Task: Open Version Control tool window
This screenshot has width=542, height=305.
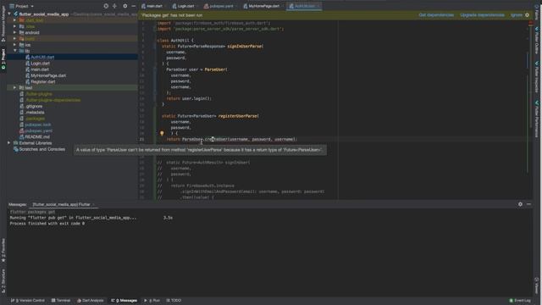Action: coord(28,301)
